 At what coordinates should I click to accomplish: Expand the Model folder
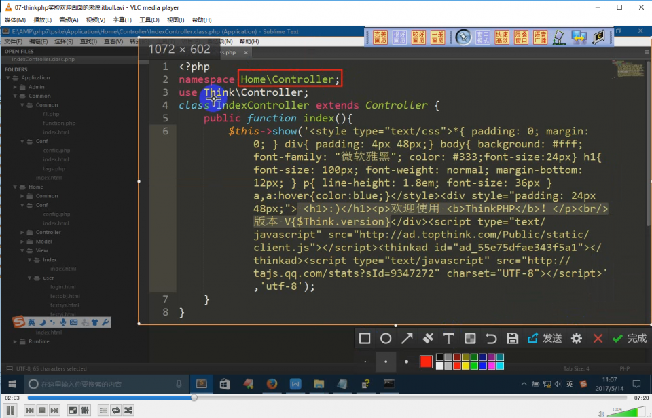tap(22, 242)
